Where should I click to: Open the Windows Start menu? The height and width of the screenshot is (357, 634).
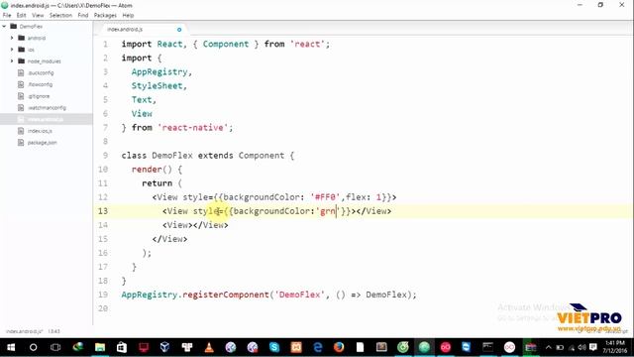point(11,347)
